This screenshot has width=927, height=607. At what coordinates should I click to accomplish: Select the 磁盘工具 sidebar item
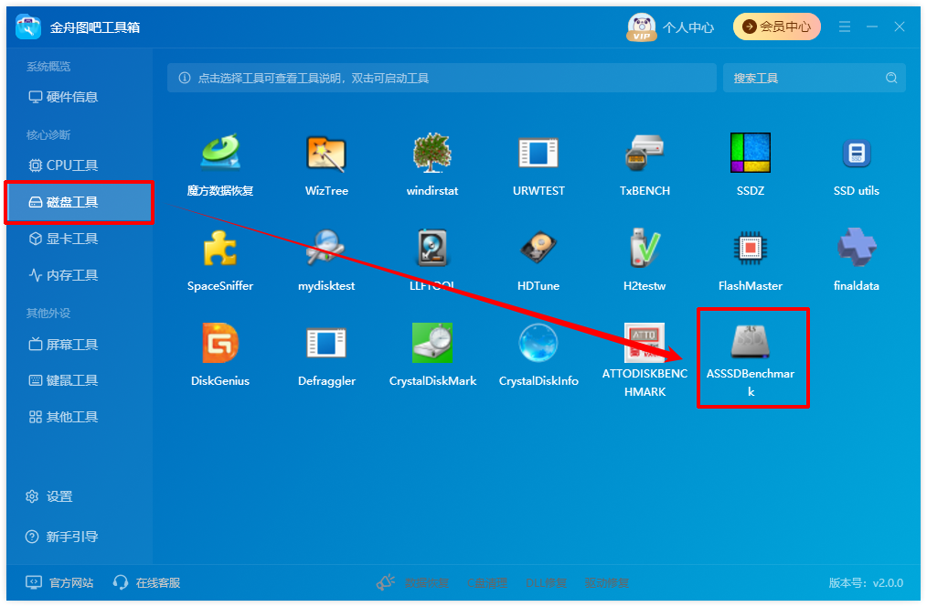[80, 202]
